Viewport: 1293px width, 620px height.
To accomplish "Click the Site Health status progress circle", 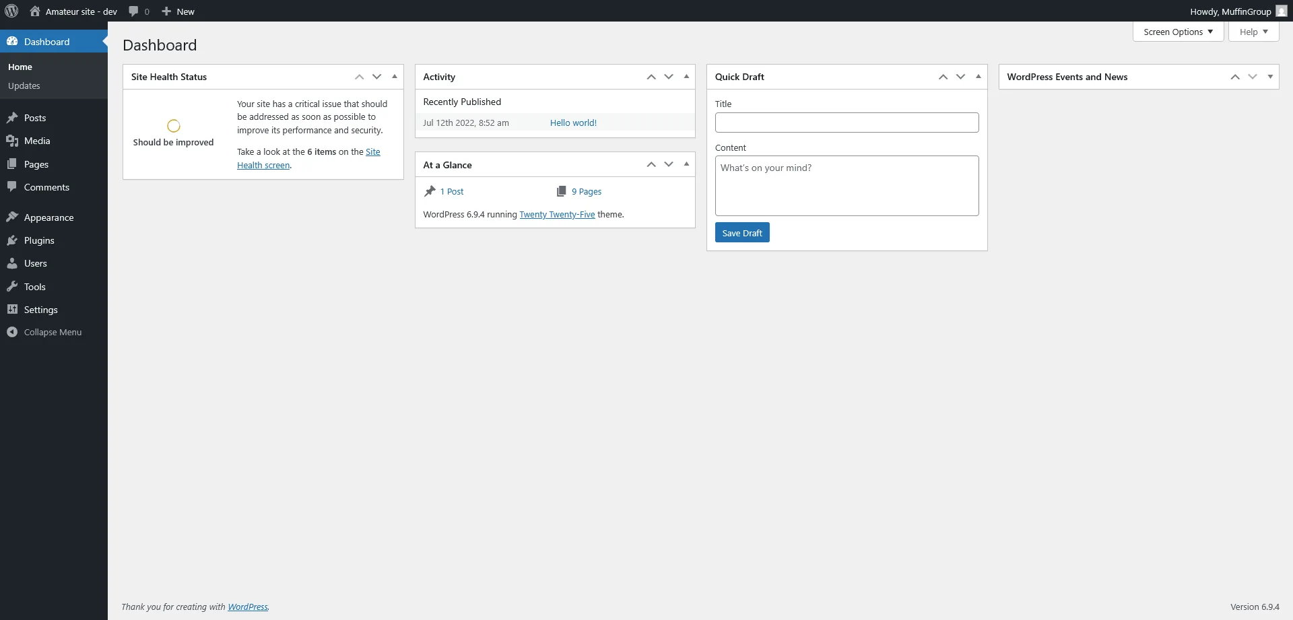I will (x=173, y=126).
